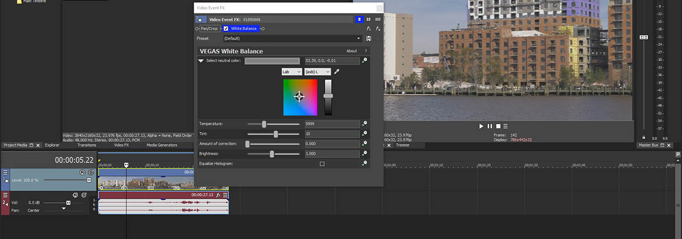Image resolution: width=682 pixels, height=239 pixels.
Task: Open the (axb) L channel dropdown
Action: tap(317, 71)
